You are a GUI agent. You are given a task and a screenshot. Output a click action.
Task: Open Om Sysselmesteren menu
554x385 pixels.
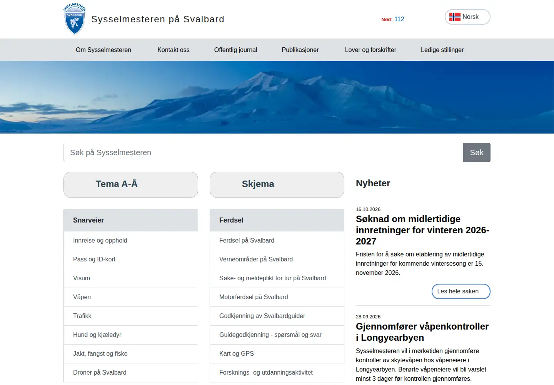click(x=103, y=50)
